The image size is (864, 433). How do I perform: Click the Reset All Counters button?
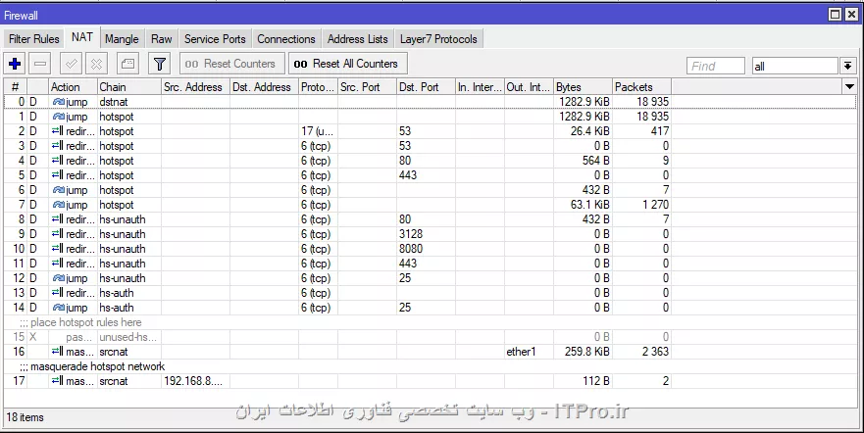coord(348,64)
